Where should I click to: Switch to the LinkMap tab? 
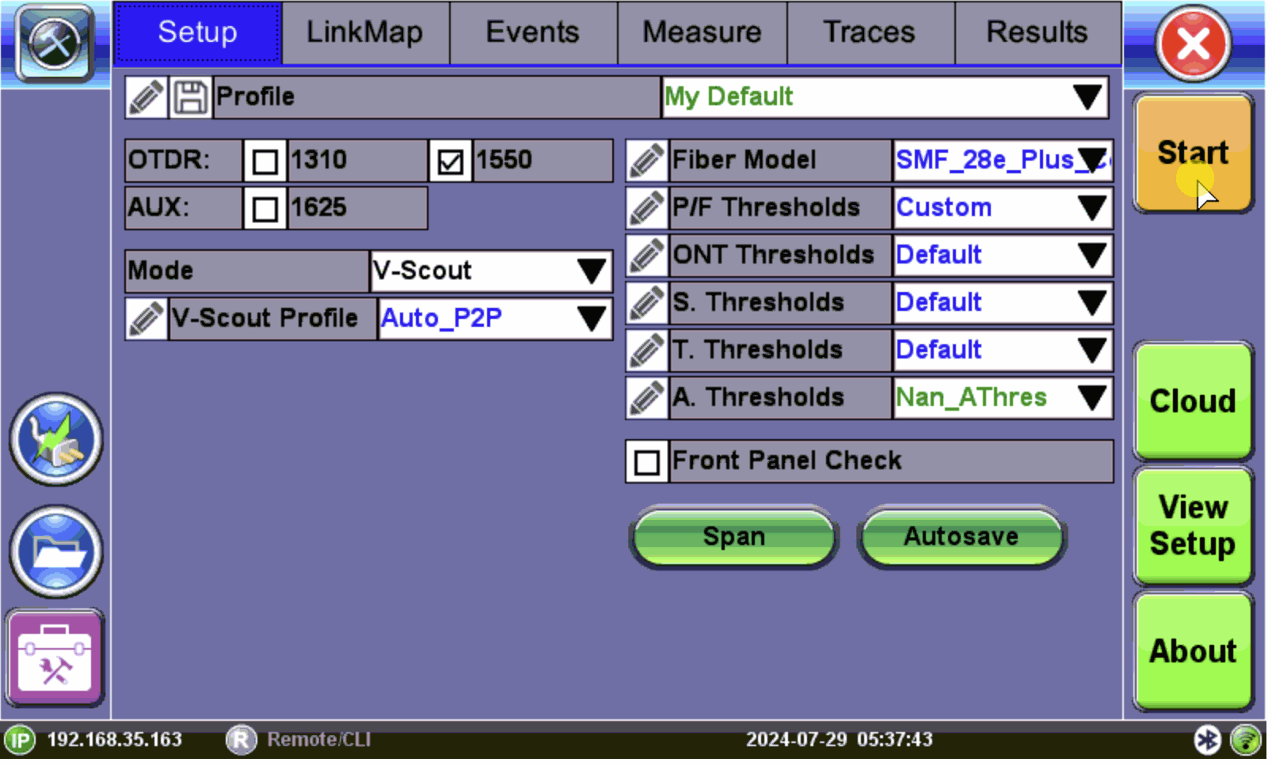[367, 32]
